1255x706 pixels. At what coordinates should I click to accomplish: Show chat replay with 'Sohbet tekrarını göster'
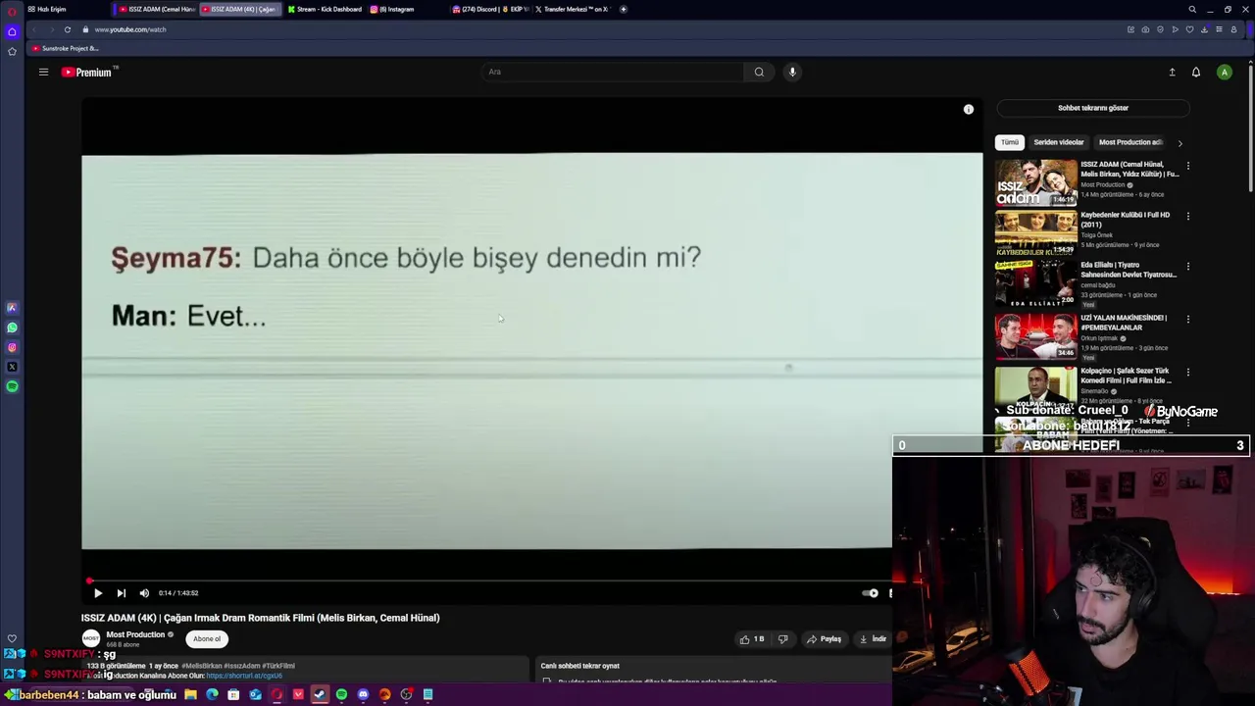(1092, 108)
